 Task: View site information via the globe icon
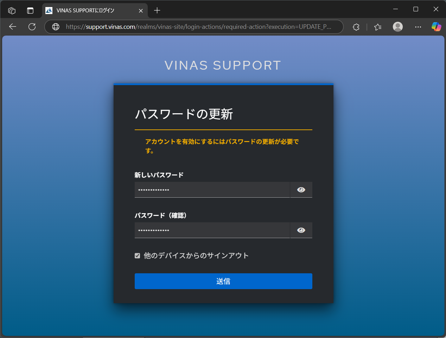point(56,27)
